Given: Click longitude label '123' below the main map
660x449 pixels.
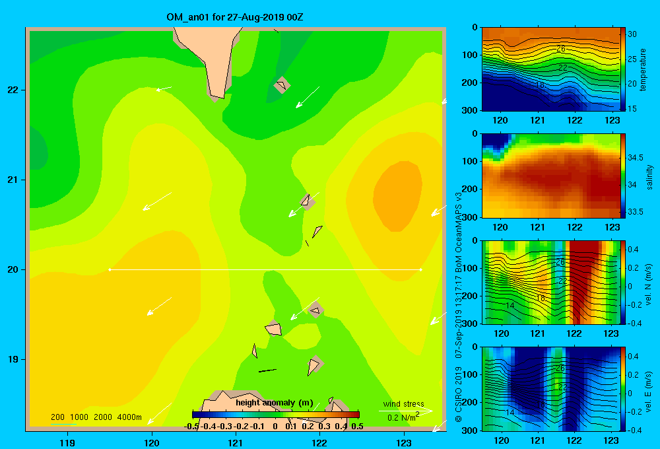Looking at the screenshot, I should coord(404,442).
